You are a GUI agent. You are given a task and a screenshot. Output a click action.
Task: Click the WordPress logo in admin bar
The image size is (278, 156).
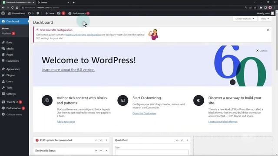3,13
